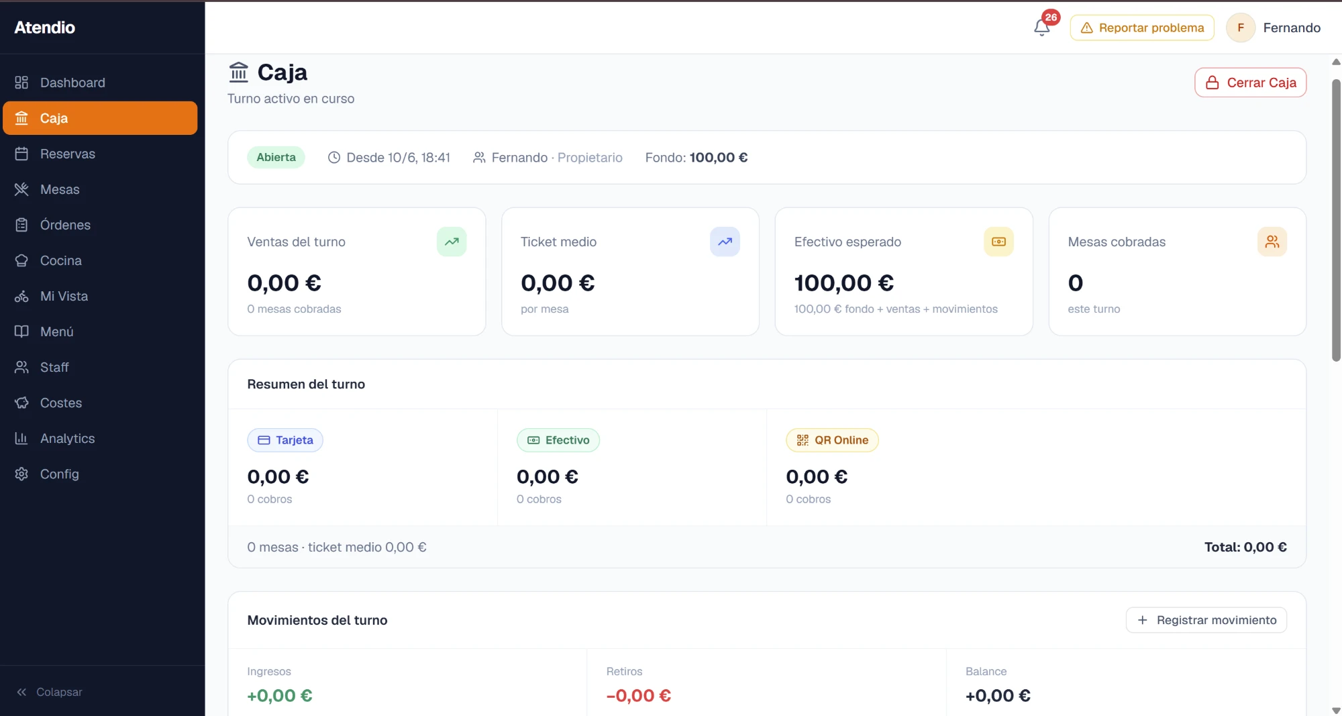1342x716 pixels.
Task: Click the QR Online payment badge
Action: 832,440
